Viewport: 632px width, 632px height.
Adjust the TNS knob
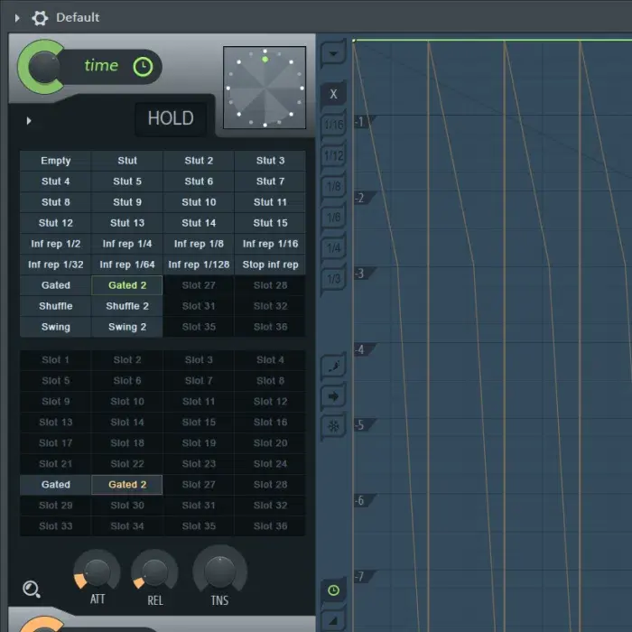tap(219, 572)
